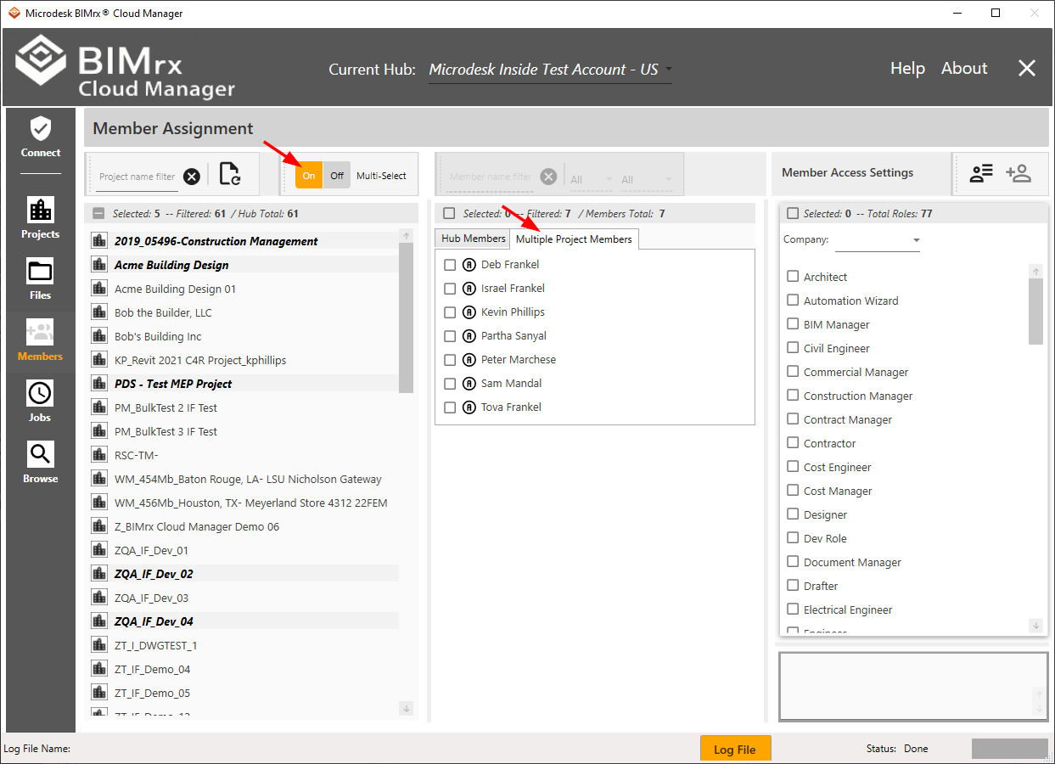Screen dimensions: 1055x764
Task: Click the roles description text box
Action: (913, 687)
